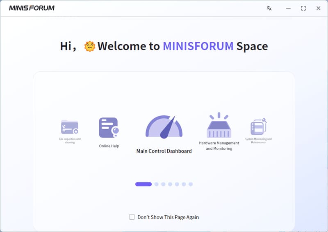Click Don't Show This Page Again text
The width and height of the screenshot is (328, 232).
[x=168, y=217]
